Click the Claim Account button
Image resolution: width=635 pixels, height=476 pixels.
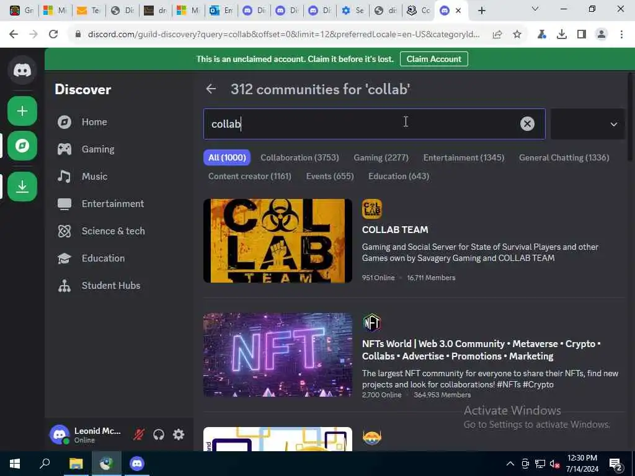coord(433,59)
